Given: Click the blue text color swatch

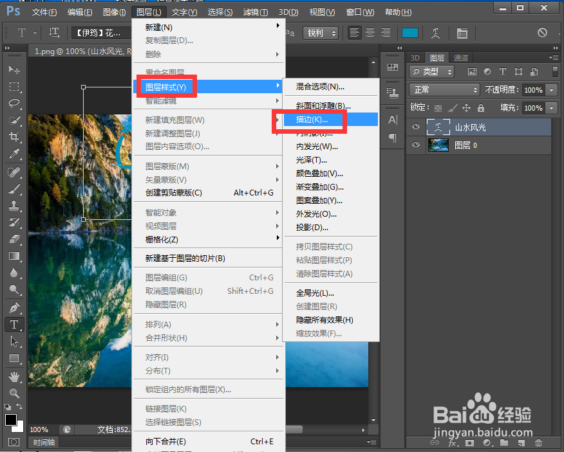Looking at the screenshot, I should (x=411, y=33).
